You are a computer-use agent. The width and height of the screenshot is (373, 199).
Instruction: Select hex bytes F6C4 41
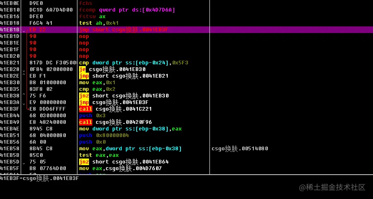(x=41, y=23)
